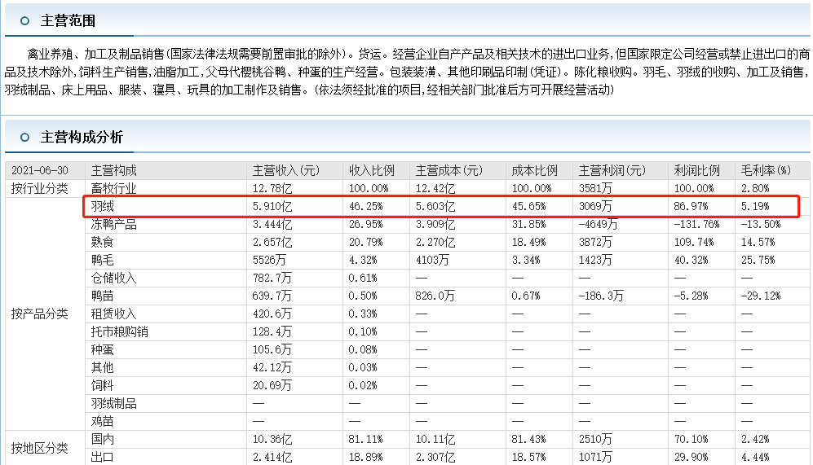Click the 主营利润(元) column header
This screenshot has height=465, width=813.
pyautogui.click(x=612, y=170)
